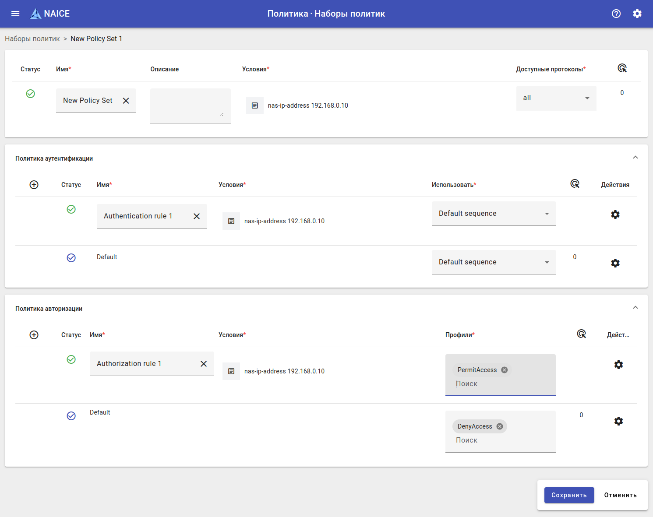
Task: Collapse the authorization policy section
Action: coord(635,308)
